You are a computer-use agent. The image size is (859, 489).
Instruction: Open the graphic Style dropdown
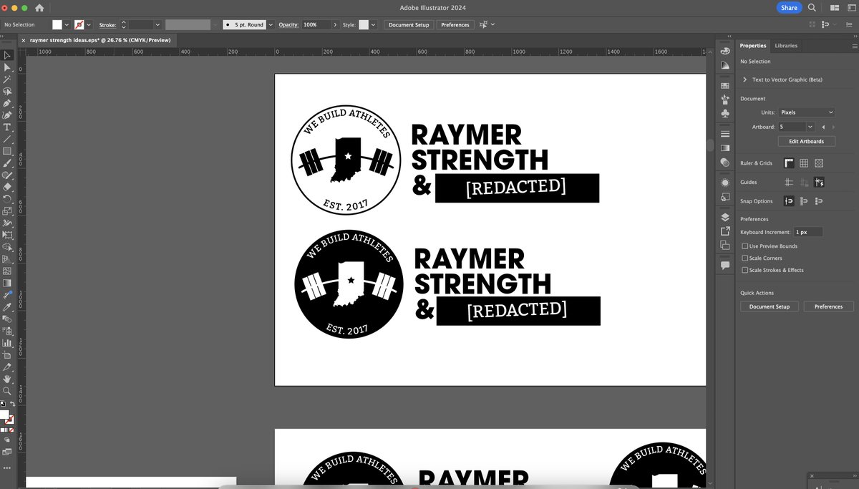374,24
